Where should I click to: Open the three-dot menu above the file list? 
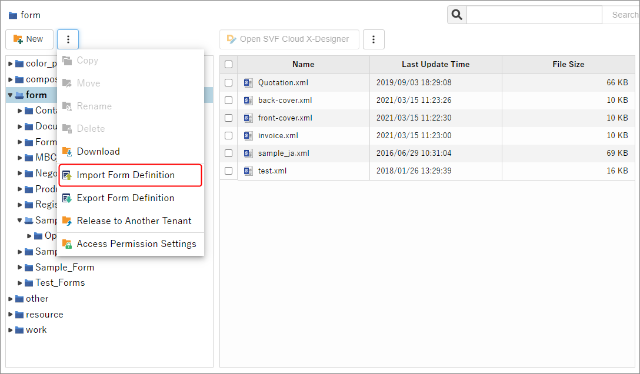374,39
